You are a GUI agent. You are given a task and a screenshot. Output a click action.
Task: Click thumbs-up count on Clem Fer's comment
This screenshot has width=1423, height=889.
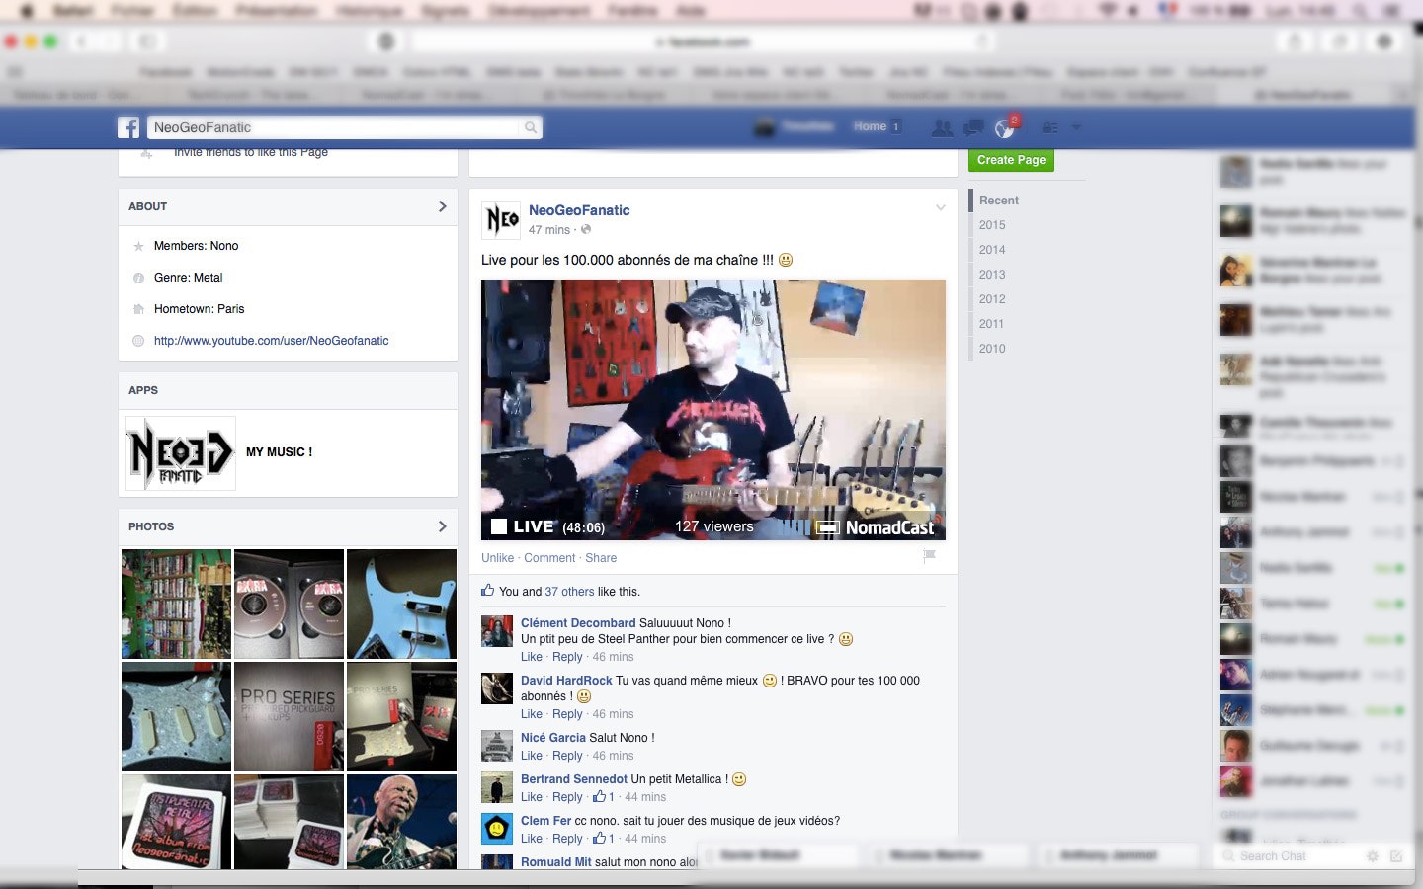click(x=604, y=838)
